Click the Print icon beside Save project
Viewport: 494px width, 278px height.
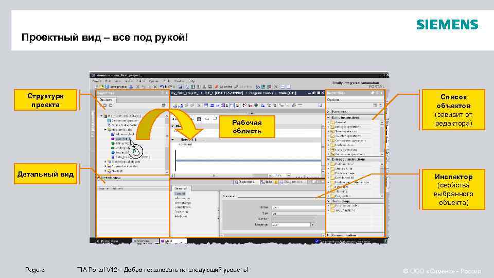pyautogui.click(x=131, y=86)
